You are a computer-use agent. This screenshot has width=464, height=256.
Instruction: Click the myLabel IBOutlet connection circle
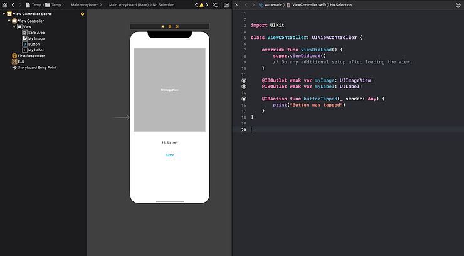point(243,87)
